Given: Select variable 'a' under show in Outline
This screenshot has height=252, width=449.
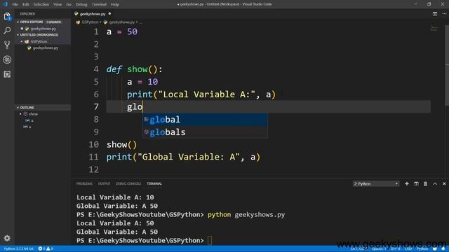Looking at the screenshot, I should (32, 120).
